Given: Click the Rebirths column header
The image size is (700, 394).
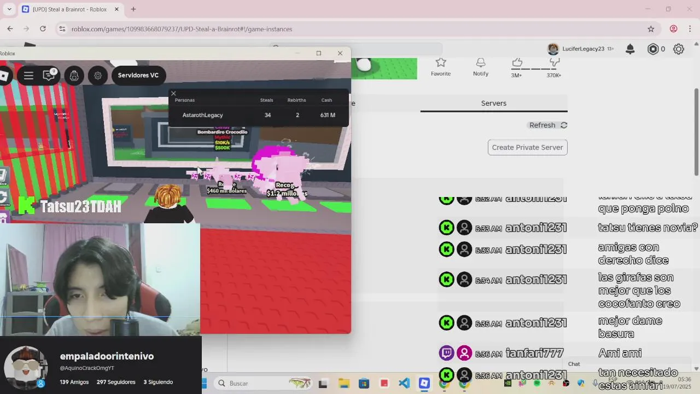Looking at the screenshot, I should tap(296, 100).
